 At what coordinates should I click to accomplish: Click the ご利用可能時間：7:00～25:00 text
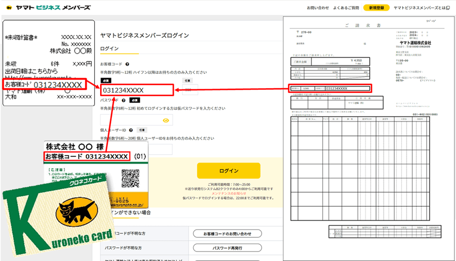pyautogui.click(x=229, y=184)
